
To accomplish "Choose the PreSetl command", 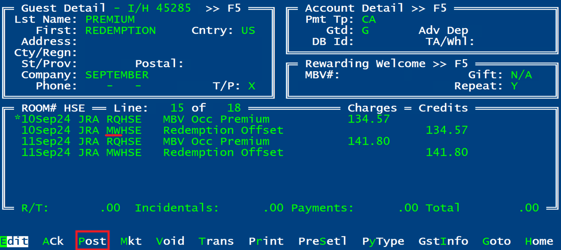I will tap(323, 241).
